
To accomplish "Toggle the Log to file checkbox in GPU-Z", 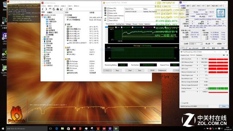I will pos(182,103).
